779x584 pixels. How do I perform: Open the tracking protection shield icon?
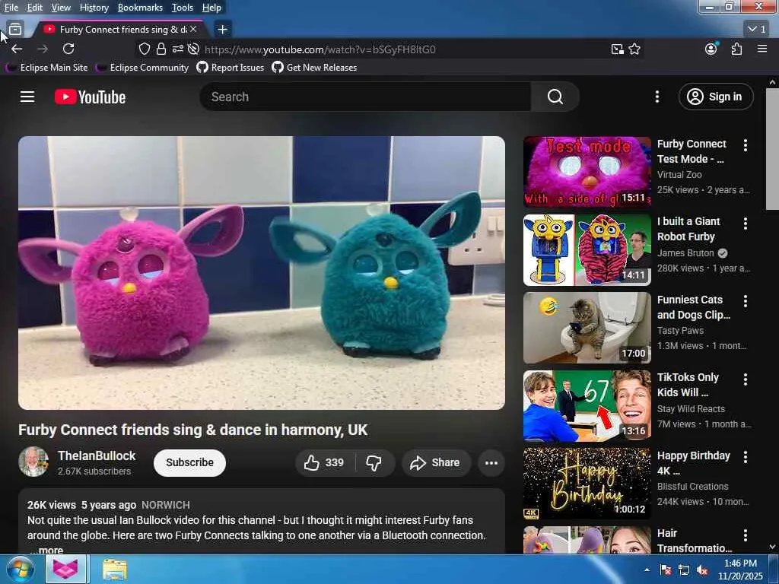[144, 49]
